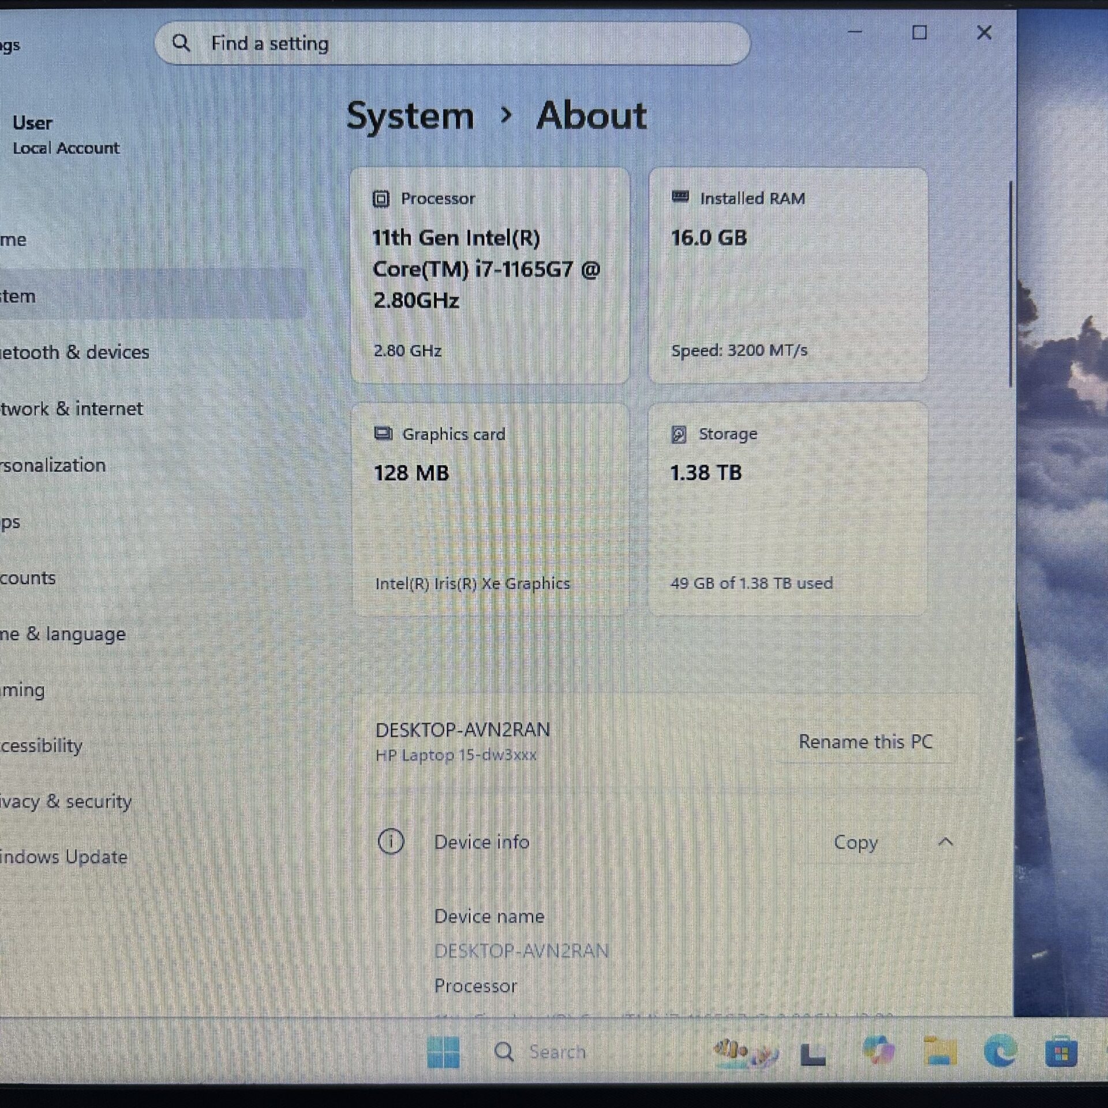Click the vertical scrollbar of the About page
The height and width of the screenshot is (1108, 1108).
coord(1010,284)
